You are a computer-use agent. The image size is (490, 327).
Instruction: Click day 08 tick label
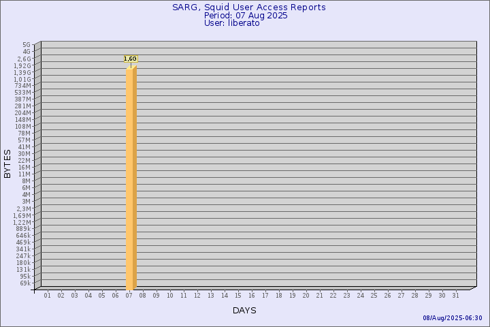coord(142,296)
